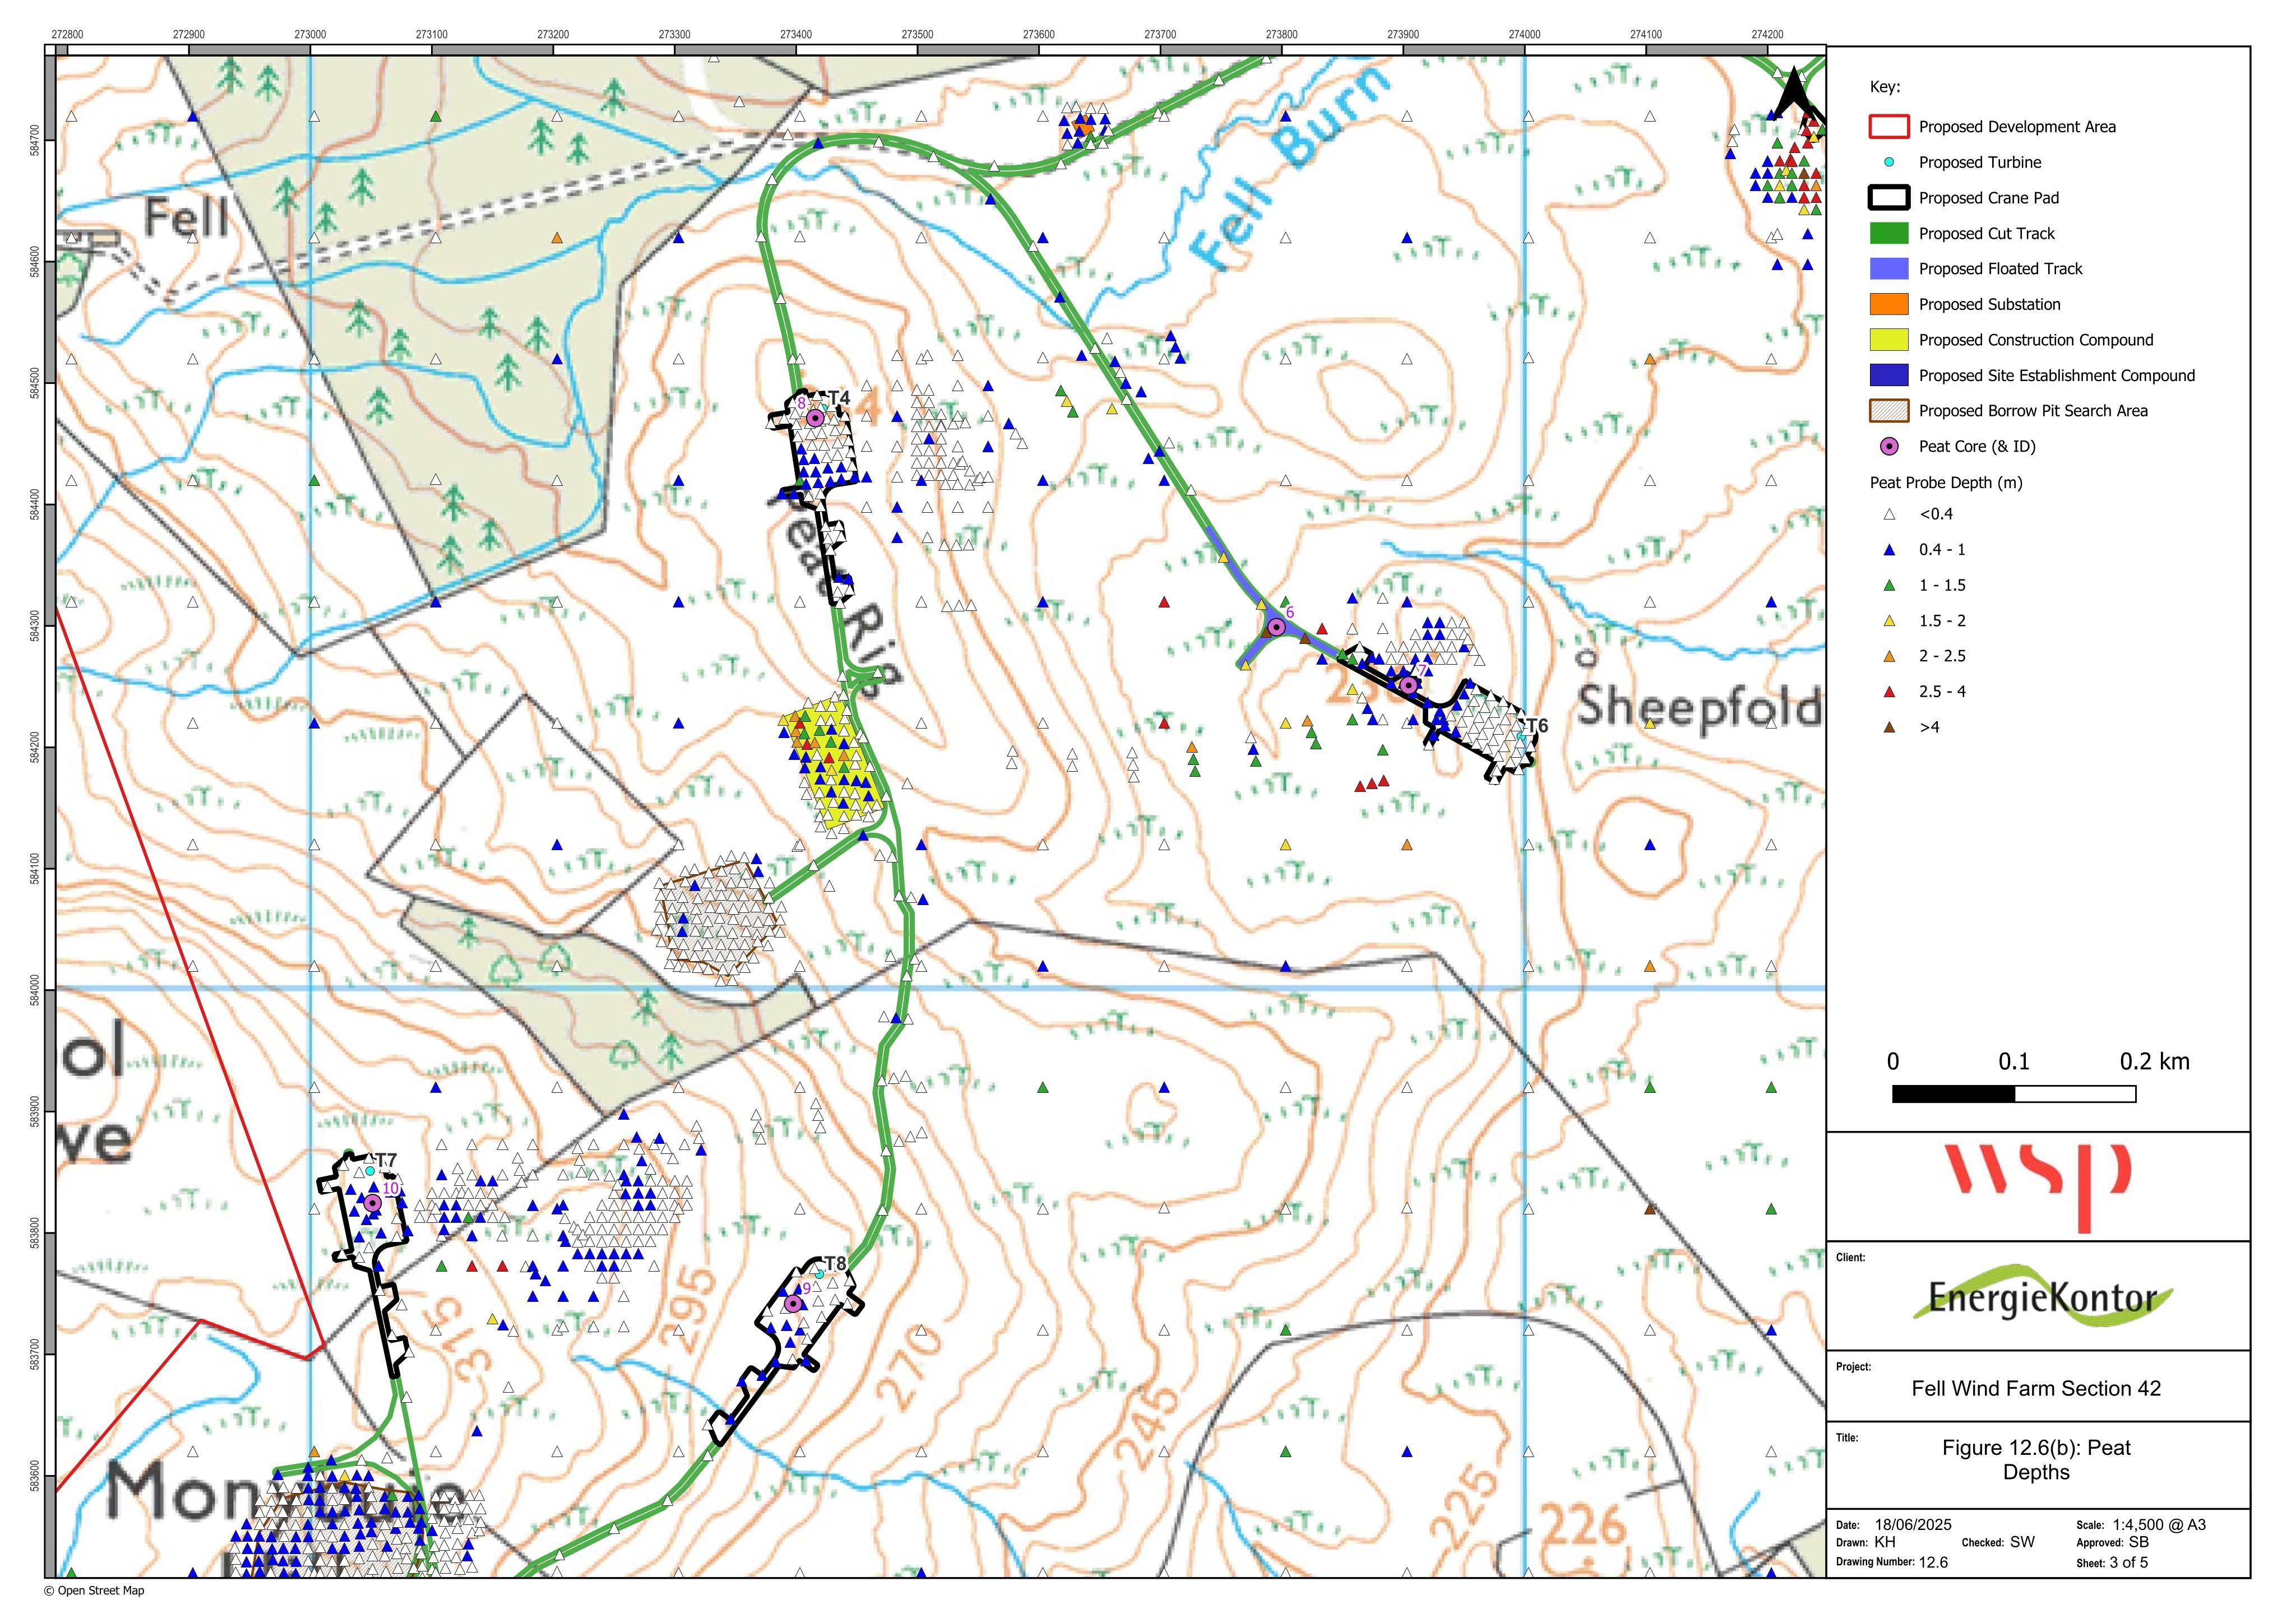
Task: Click the 0.4 - 1 blue legend triangle
Action: [x=1889, y=550]
